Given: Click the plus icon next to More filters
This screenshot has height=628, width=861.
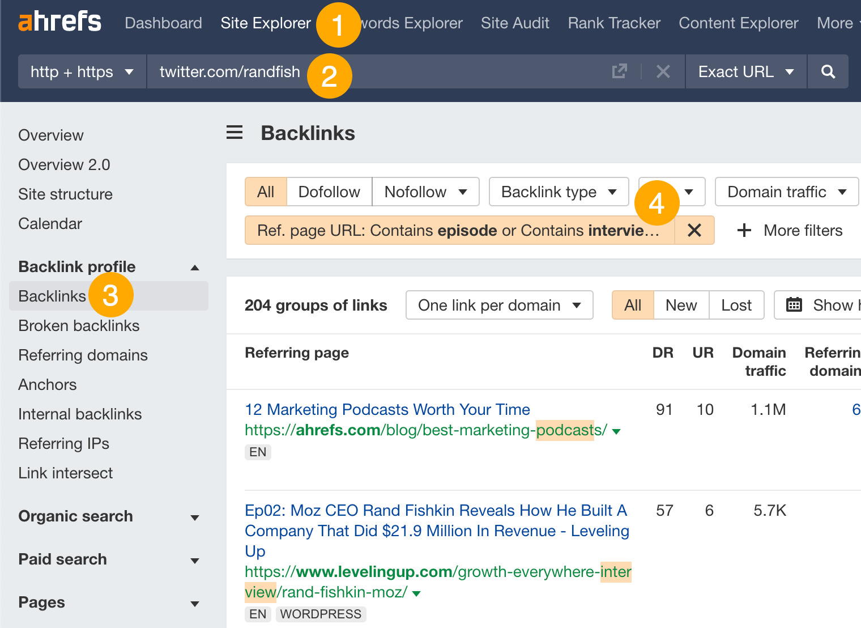Looking at the screenshot, I should pyautogui.click(x=743, y=230).
